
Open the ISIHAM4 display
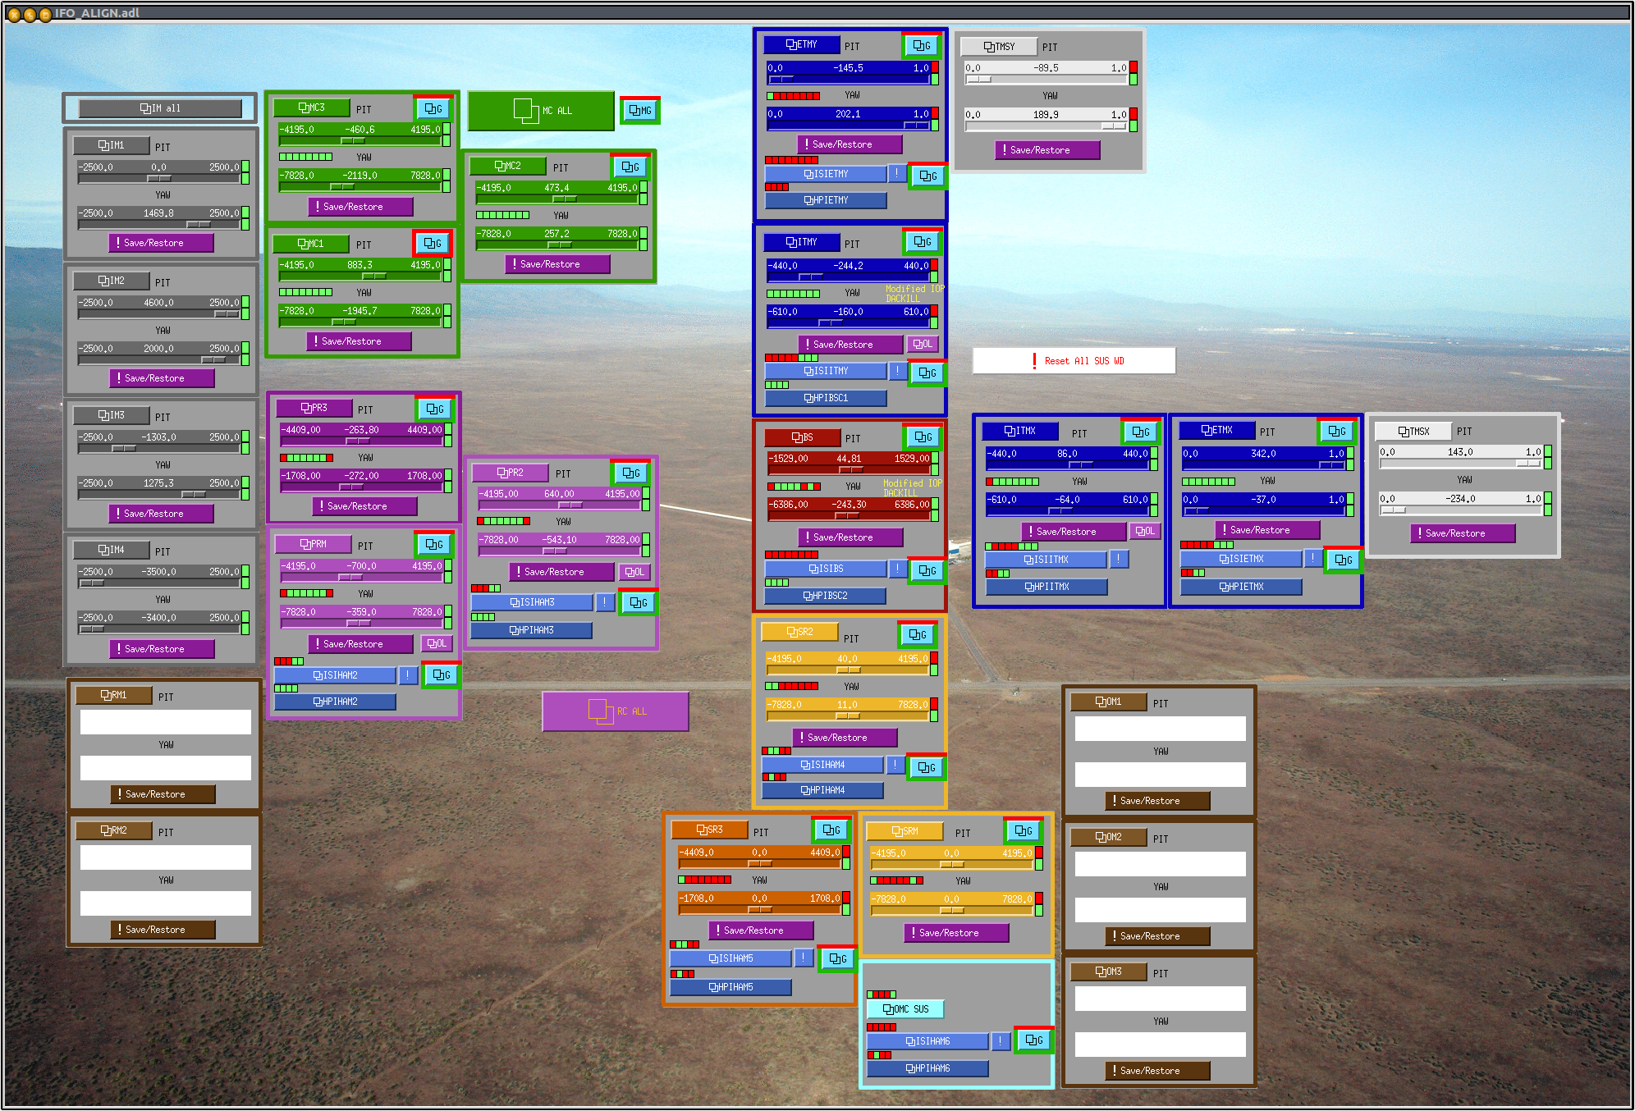point(822,765)
